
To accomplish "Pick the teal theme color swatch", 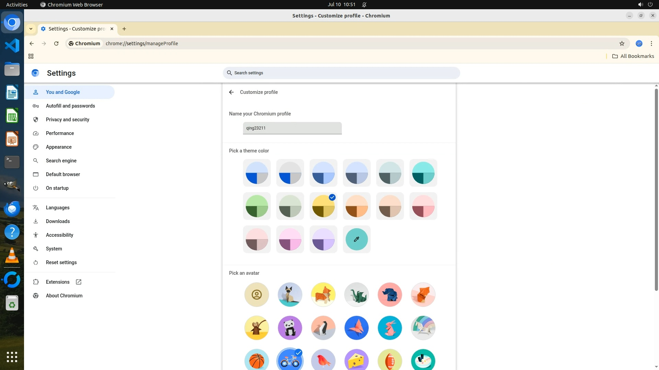I will coord(423,173).
